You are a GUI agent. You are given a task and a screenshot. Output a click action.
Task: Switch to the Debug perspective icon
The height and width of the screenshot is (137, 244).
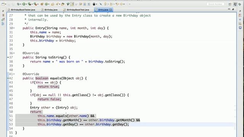pyautogui.click(x=240, y=4)
